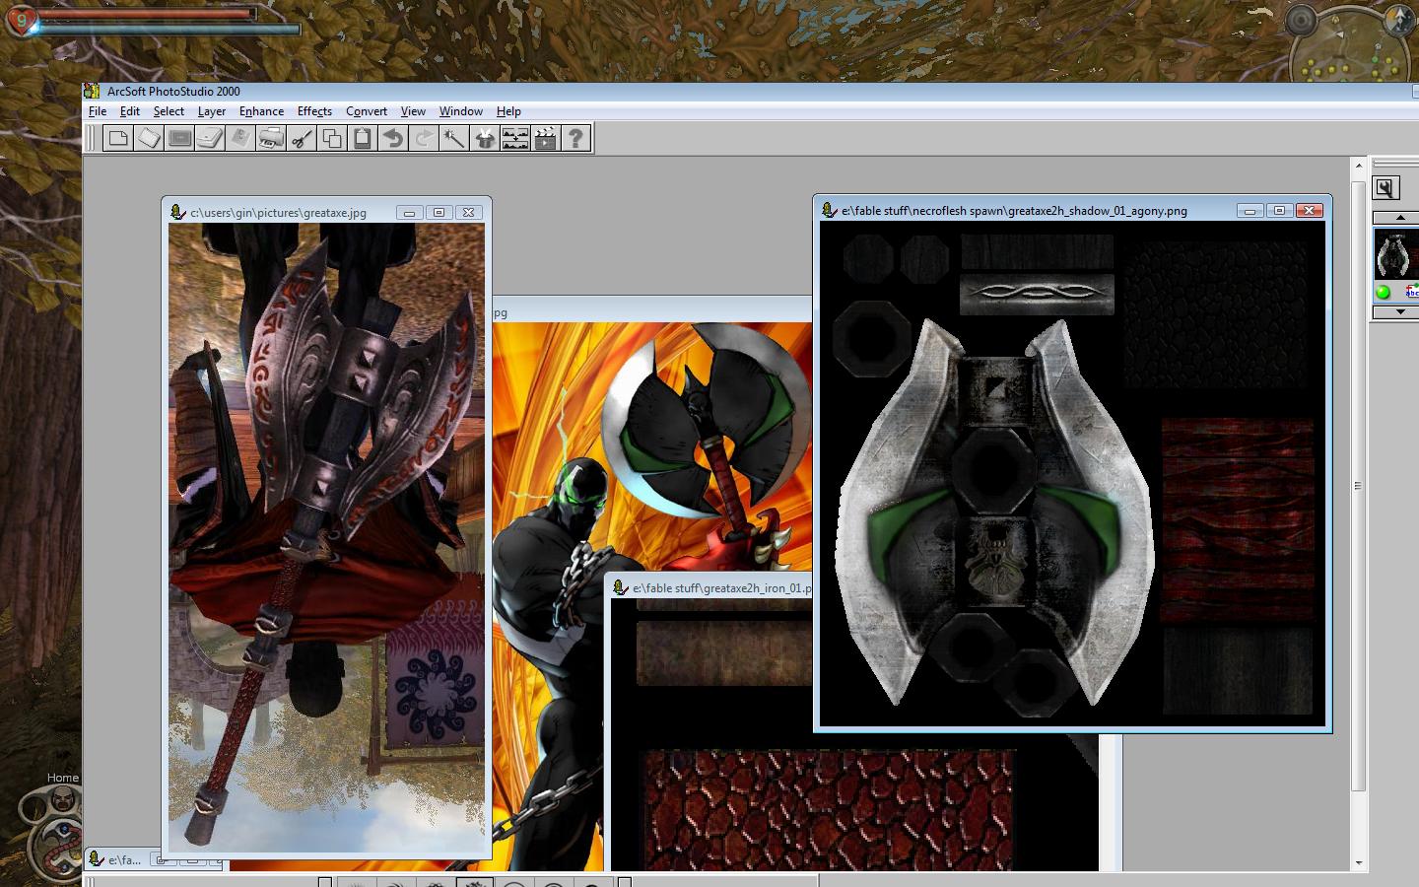Click the magic wand Auto Enhance icon

454,138
